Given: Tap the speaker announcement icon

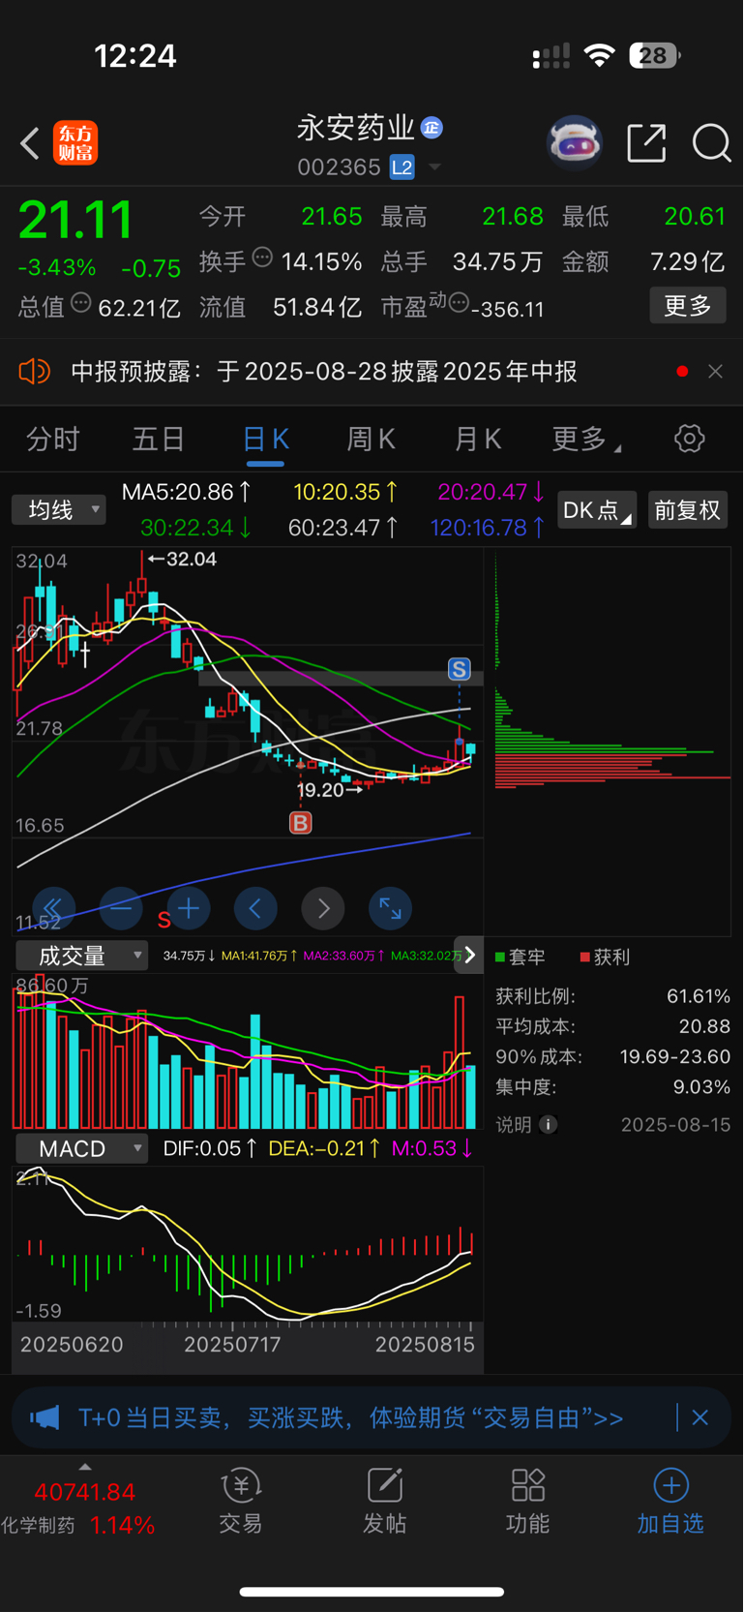Looking at the screenshot, I should (x=35, y=372).
